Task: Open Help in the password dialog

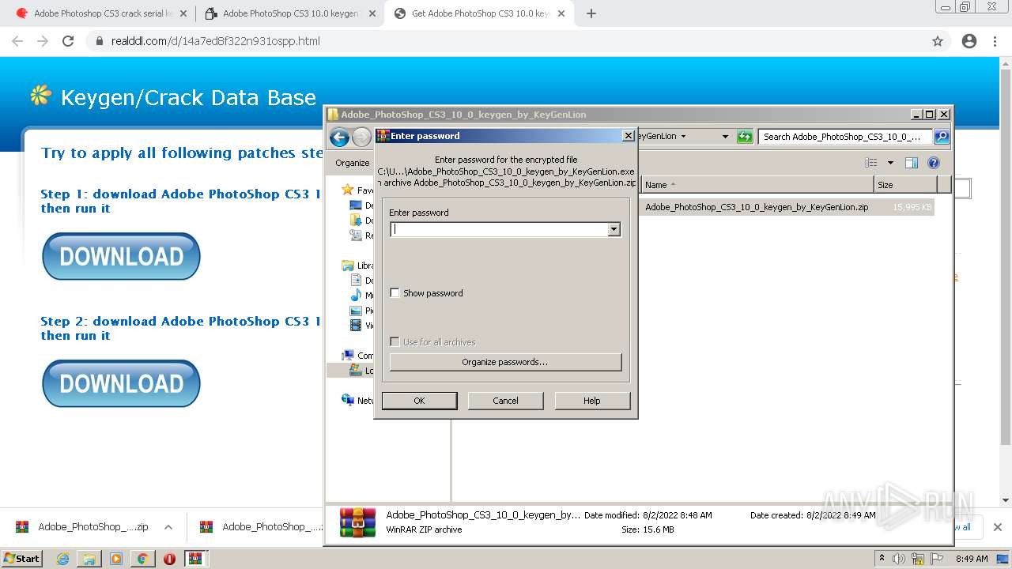Action: tap(592, 401)
